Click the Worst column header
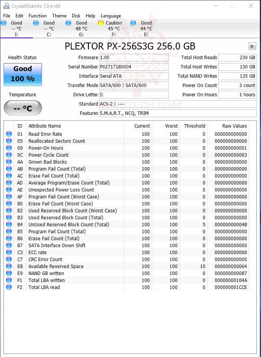Image resolution: width=261 pixels, height=357 pixels. click(171, 126)
